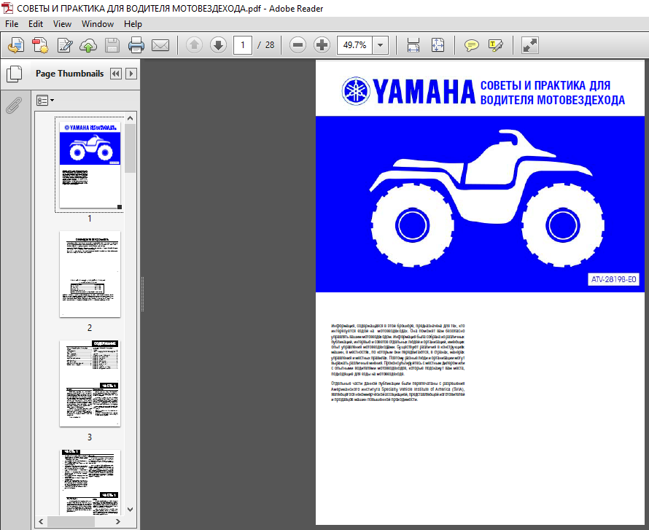
Task: Go to the previous page with the up arrow
Action: pyautogui.click(x=194, y=44)
